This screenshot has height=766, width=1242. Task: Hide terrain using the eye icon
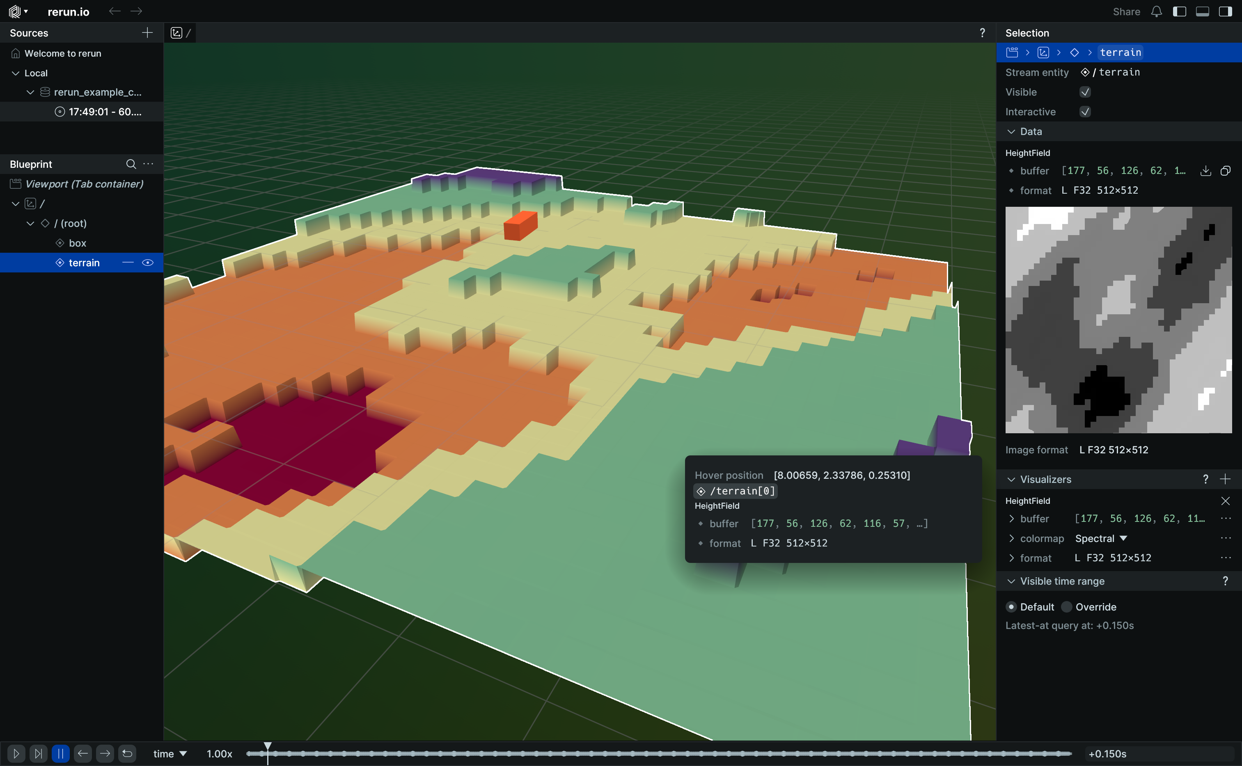pyautogui.click(x=147, y=263)
